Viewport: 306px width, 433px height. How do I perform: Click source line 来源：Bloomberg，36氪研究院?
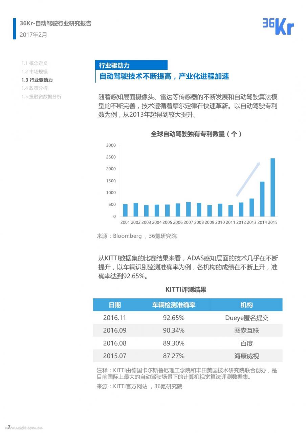137,236
